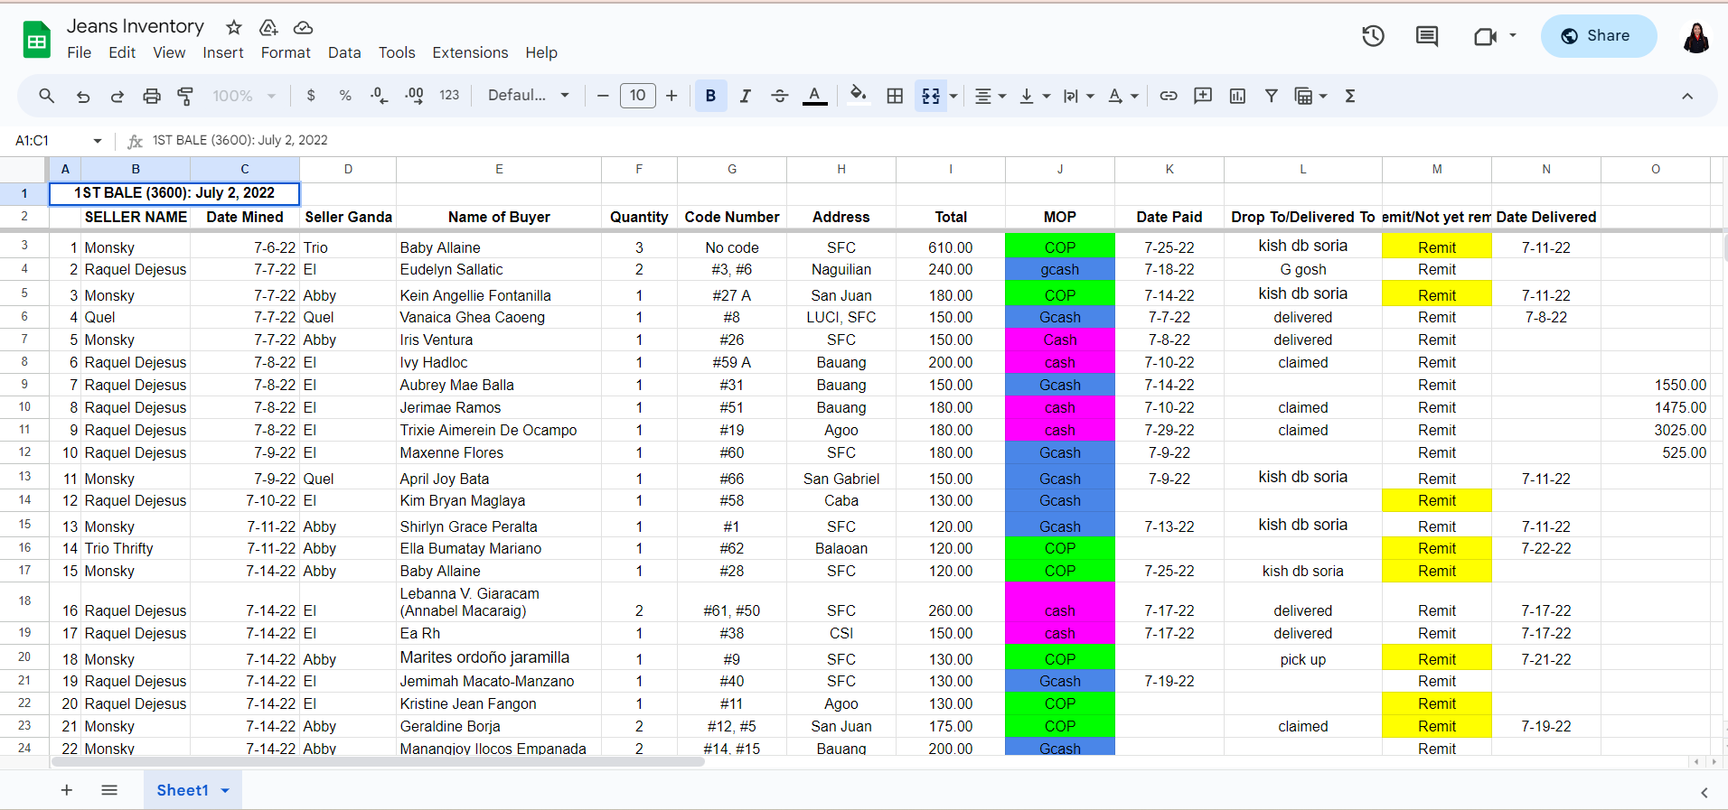Click the formula bar content
The width and height of the screenshot is (1728, 810).
pos(239,140)
